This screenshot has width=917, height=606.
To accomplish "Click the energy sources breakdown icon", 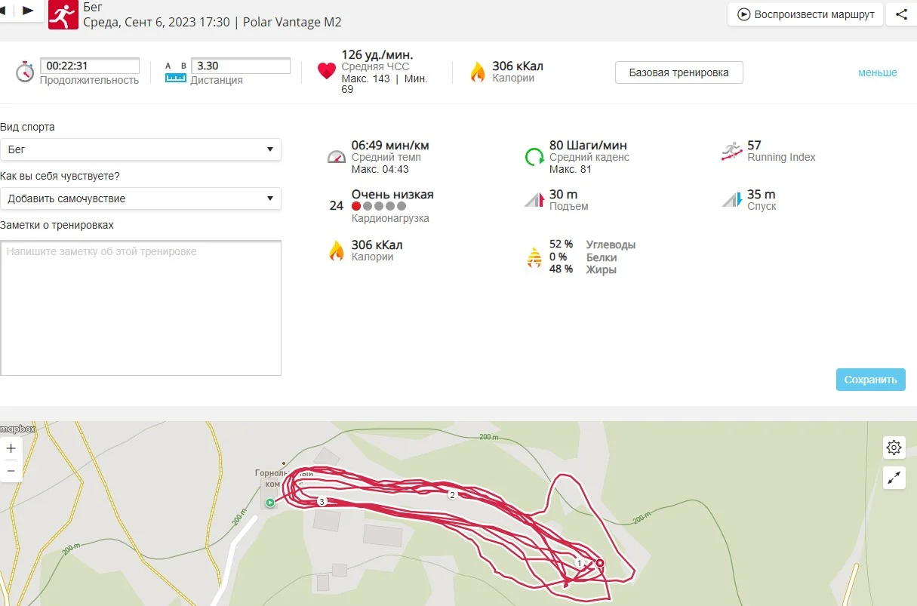I will click(x=534, y=257).
